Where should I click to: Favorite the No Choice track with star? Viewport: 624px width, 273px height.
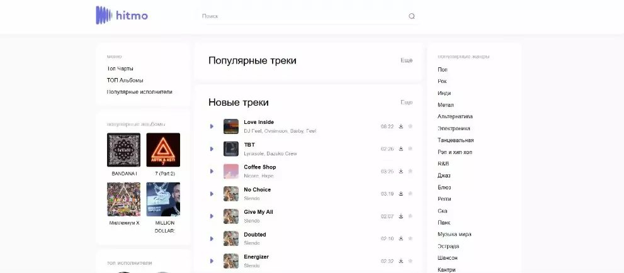click(x=411, y=194)
